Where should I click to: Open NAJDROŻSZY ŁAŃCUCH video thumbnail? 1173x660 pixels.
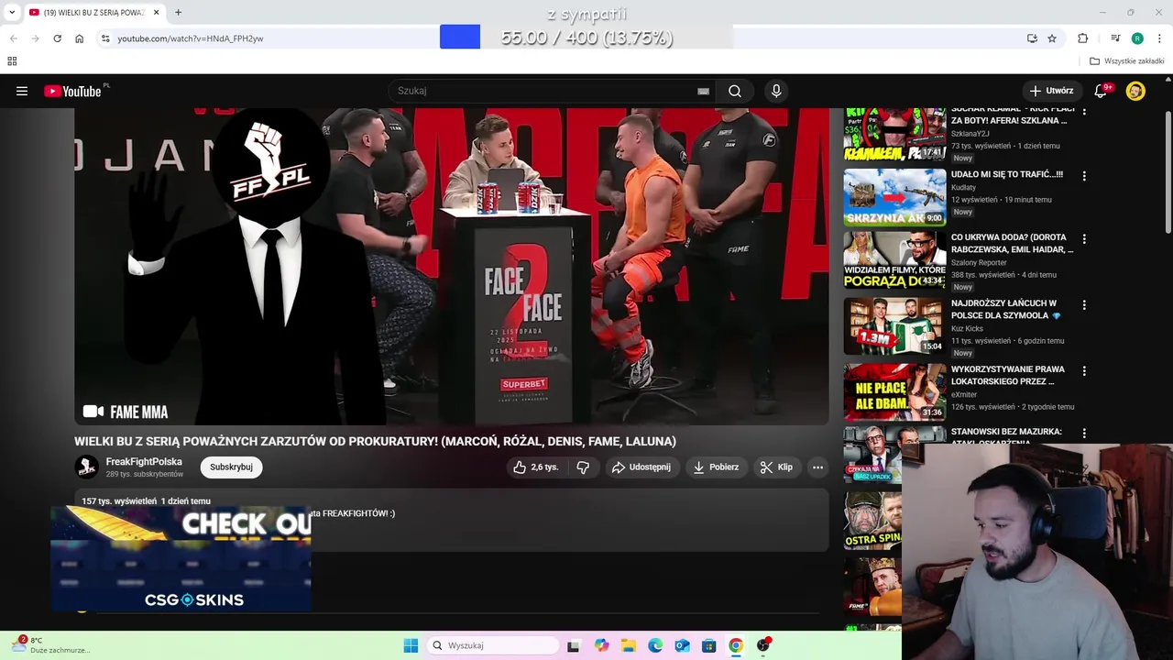pos(894,326)
